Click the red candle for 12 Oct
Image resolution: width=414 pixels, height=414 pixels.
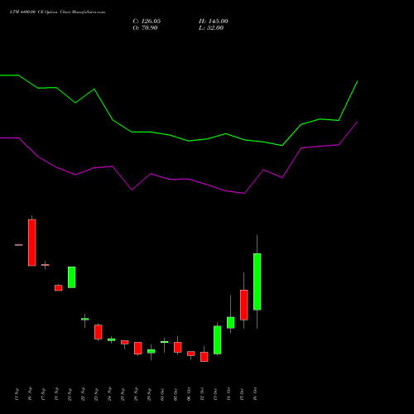[205, 357]
